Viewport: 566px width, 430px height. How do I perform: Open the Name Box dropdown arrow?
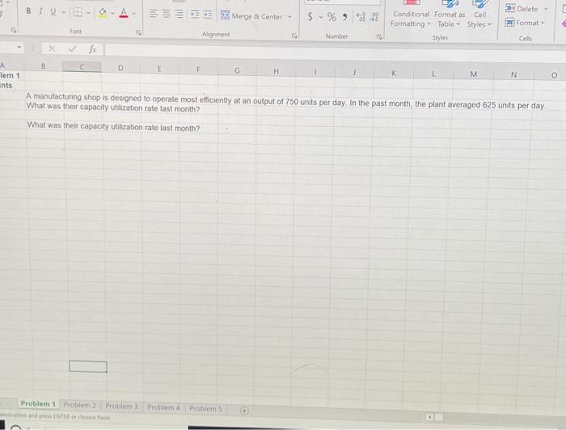(19, 47)
